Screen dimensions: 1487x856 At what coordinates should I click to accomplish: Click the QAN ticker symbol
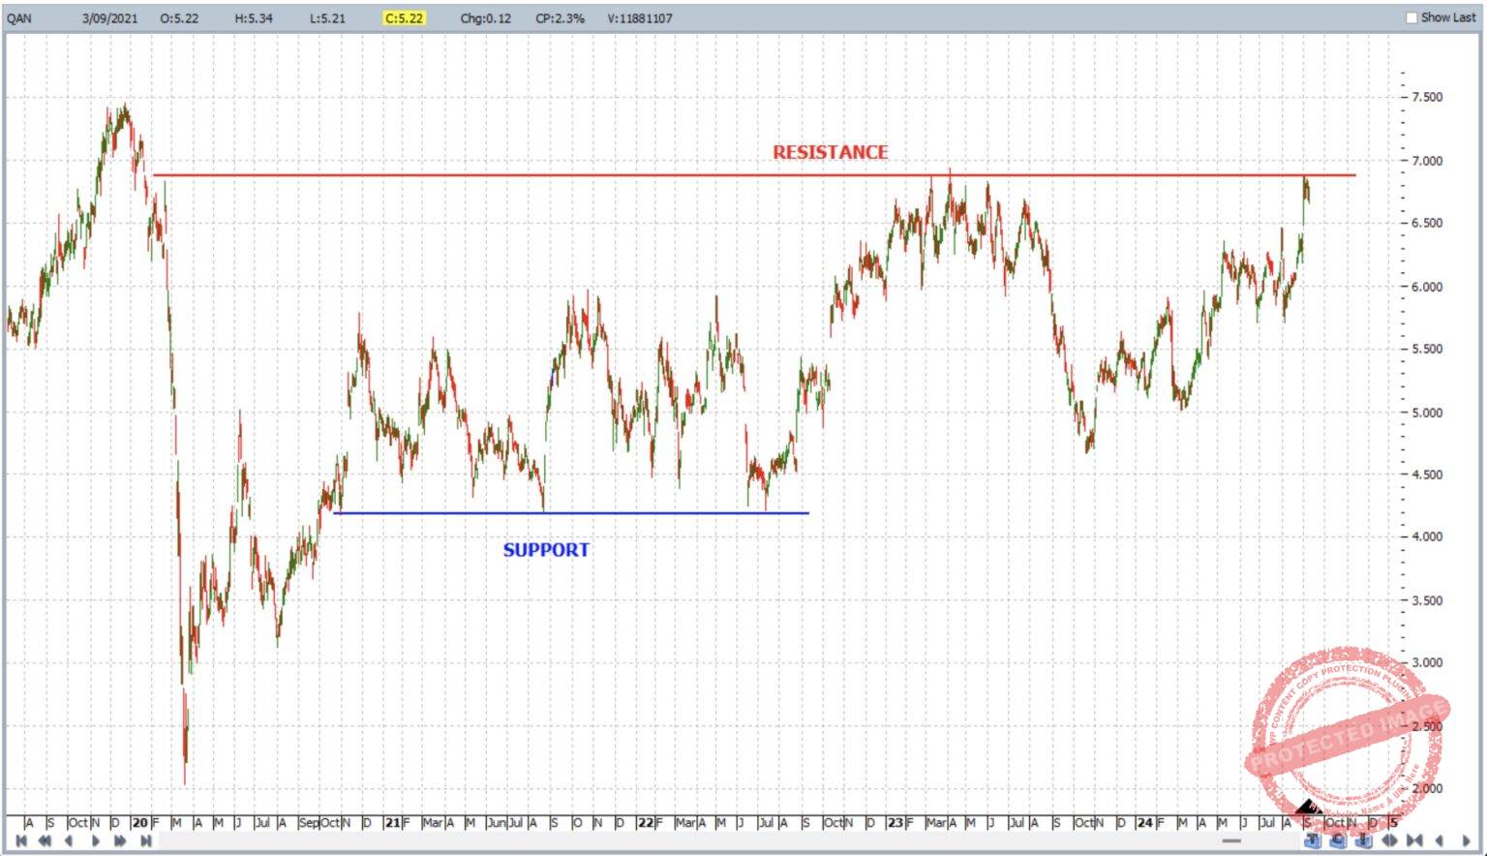coord(18,17)
